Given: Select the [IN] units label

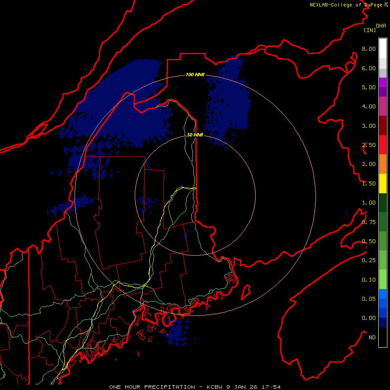Looking at the screenshot, I should pos(370,30).
